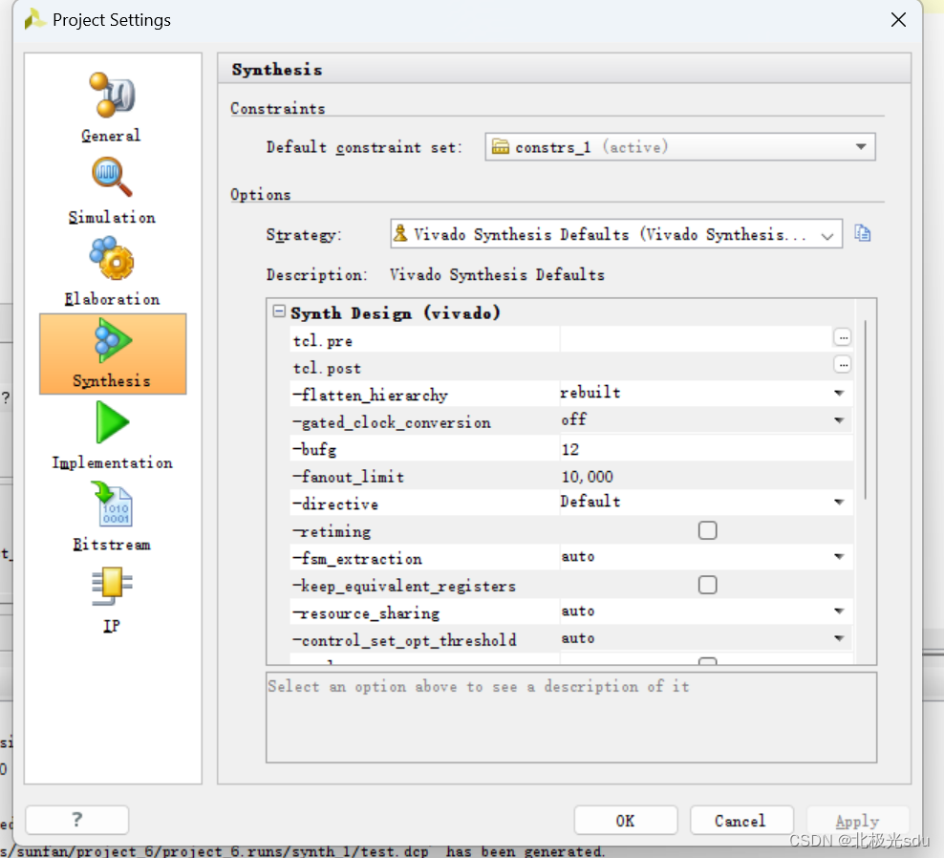Open the -fsm_extraction dropdown
Screen dimensions: 944x858
click(x=839, y=556)
